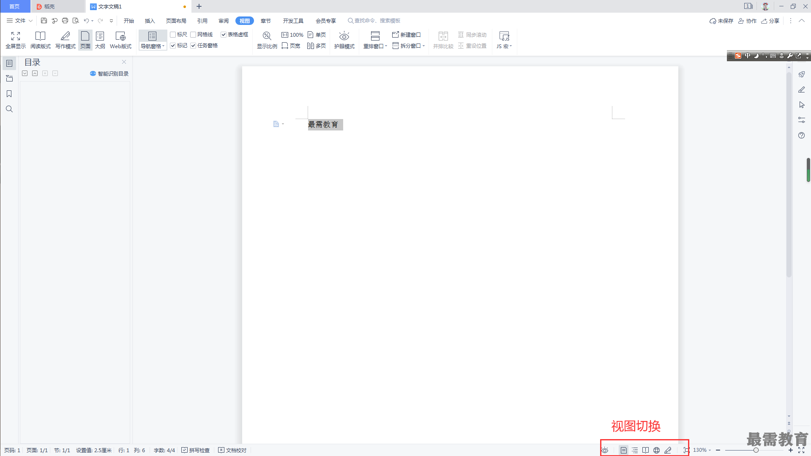Open the 文件 file menu dropdown
The height and width of the screenshot is (456, 811).
click(19, 20)
